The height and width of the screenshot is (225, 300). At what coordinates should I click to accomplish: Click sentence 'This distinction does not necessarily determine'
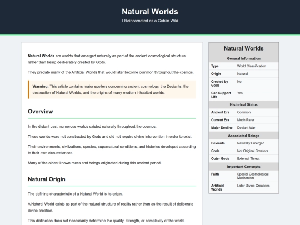tap(106, 221)
